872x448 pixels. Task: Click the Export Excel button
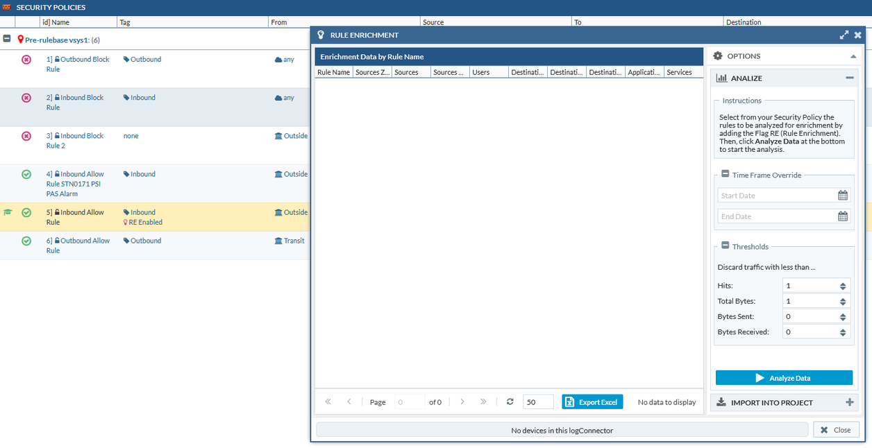[x=593, y=402]
